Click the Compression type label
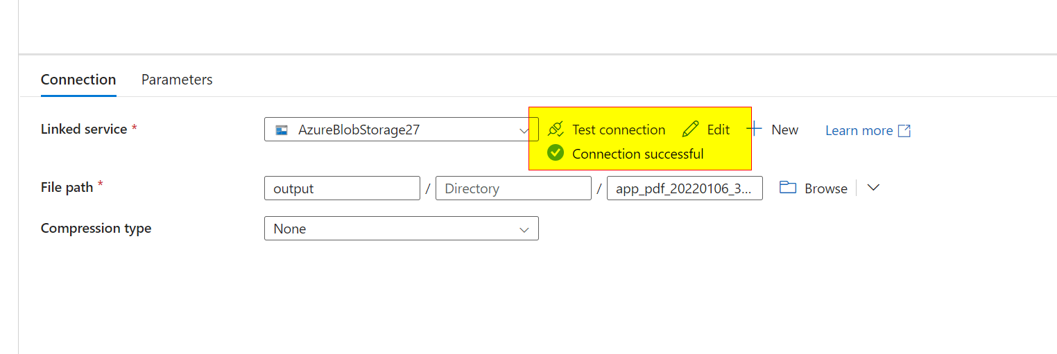Viewport: 1057px width, 354px height. coord(96,229)
